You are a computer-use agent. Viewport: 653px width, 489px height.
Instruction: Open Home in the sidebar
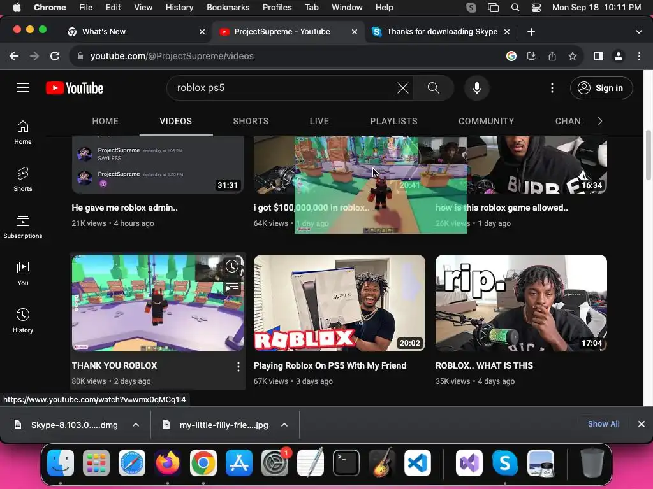click(x=23, y=132)
